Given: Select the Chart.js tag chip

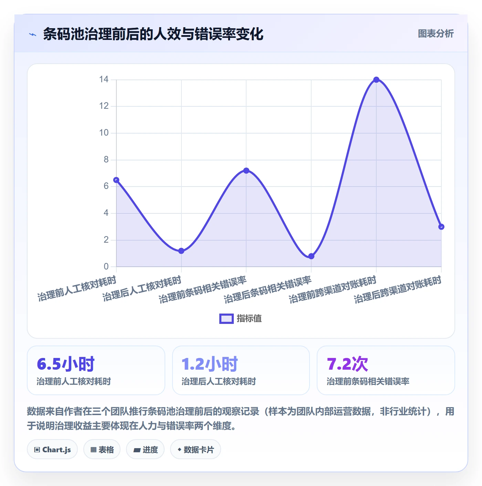Looking at the screenshot, I should (x=52, y=450).
